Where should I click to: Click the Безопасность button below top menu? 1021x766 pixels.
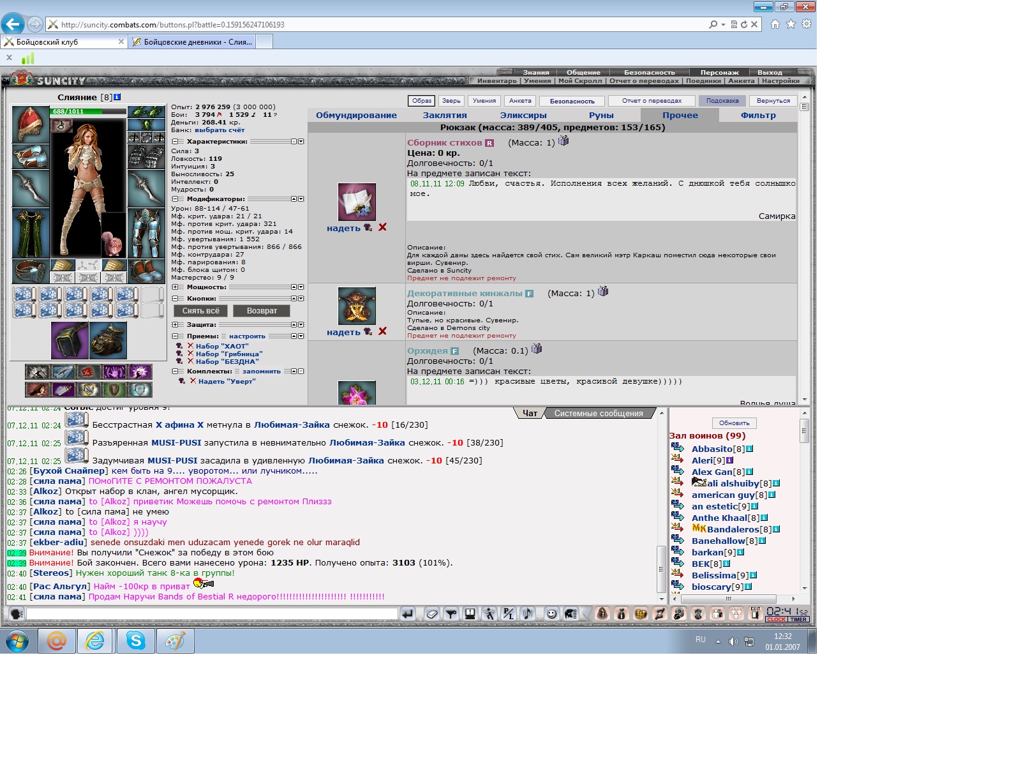(x=572, y=101)
